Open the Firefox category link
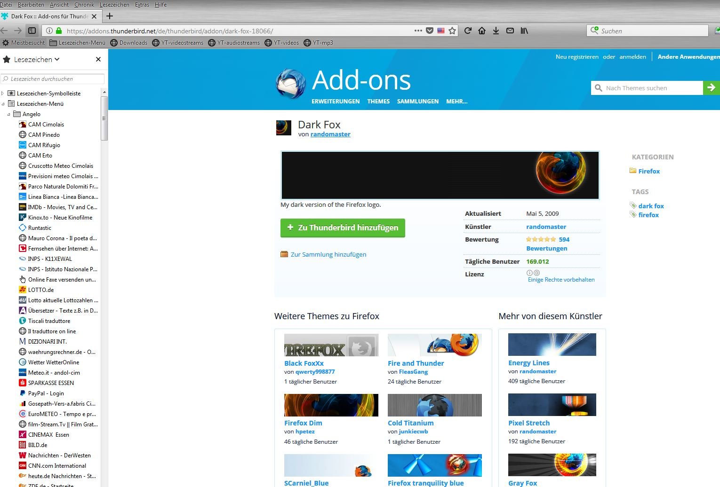720x487 pixels. tap(649, 171)
